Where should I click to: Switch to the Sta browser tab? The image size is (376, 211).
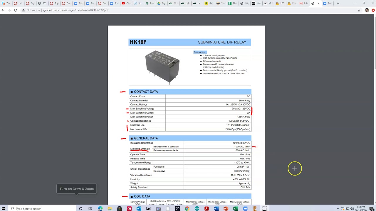(x=221, y=4)
